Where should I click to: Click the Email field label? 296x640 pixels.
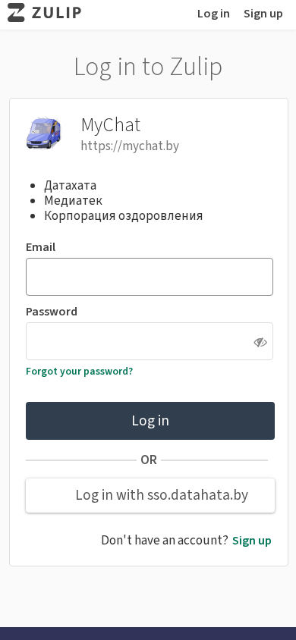pyautogui.click(x=40, y=247)
